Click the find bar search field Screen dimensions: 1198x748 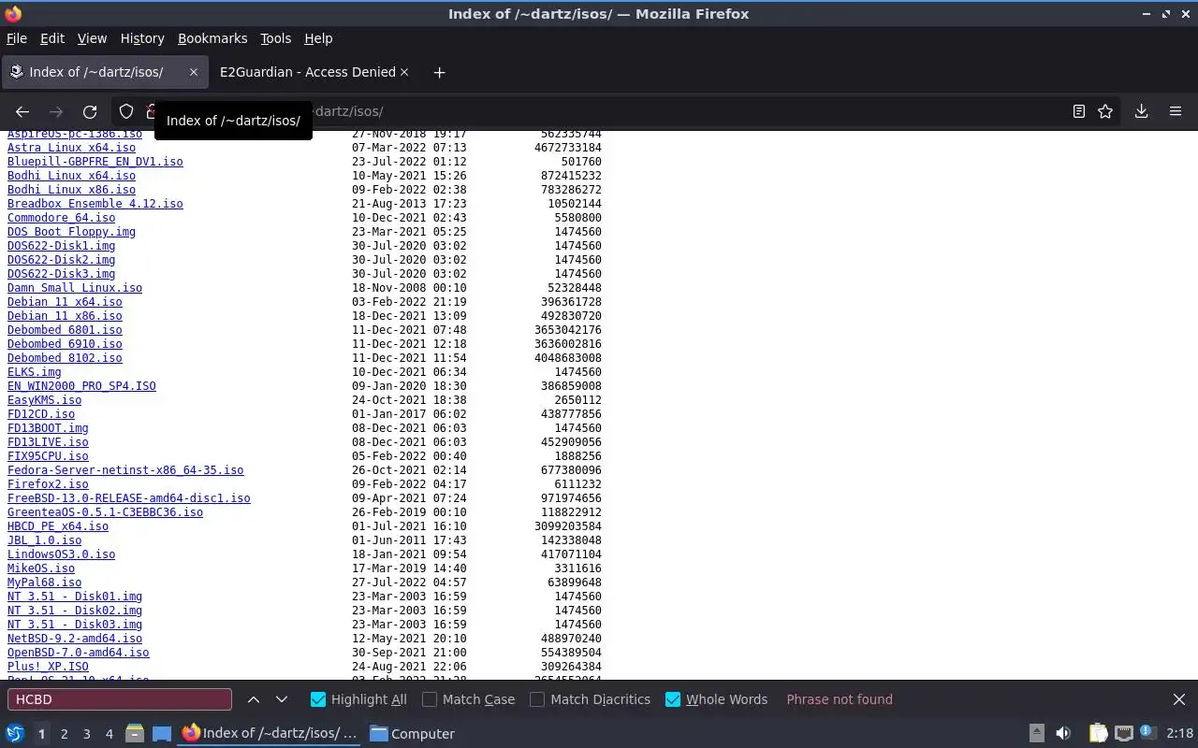pos(120,699)
